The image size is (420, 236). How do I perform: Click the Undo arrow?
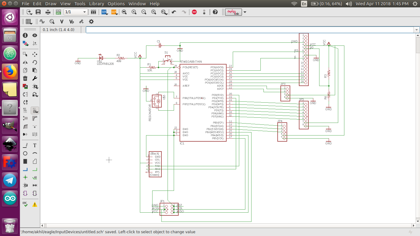click(x=174, y=12)
